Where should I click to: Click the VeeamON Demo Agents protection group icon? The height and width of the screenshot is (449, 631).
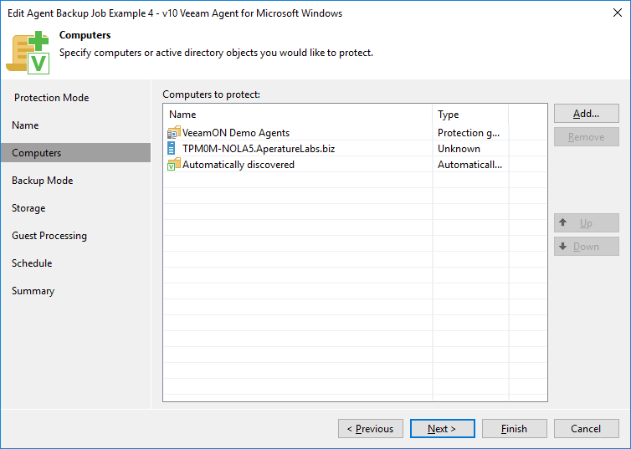pyautogui.click(x=173, y=132)
